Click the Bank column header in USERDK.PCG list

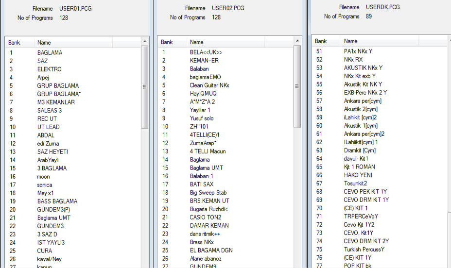321,41
